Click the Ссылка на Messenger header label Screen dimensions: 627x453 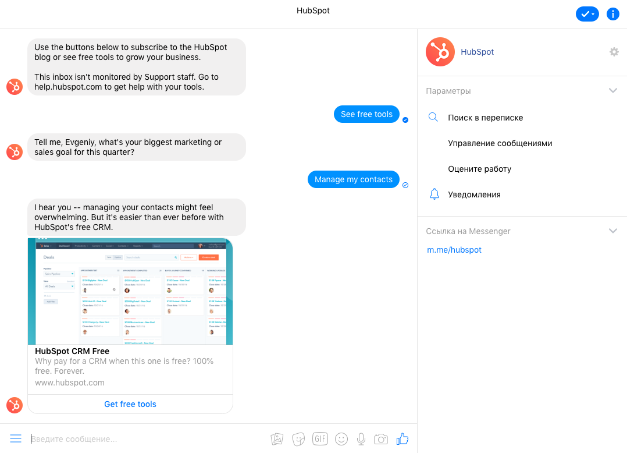pyautogui.click(x=468, y=231)
